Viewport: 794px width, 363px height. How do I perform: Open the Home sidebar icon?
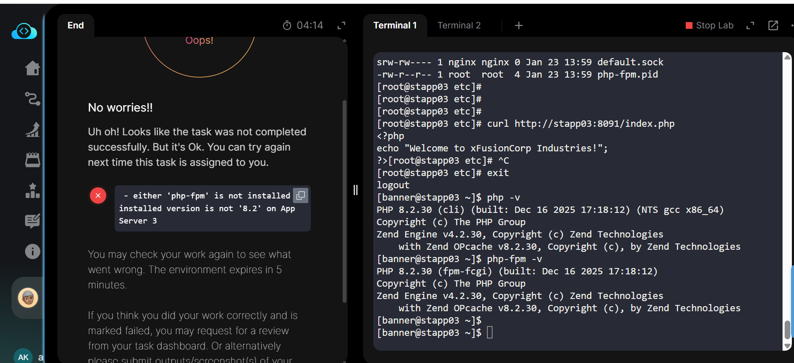coord(33,68)
